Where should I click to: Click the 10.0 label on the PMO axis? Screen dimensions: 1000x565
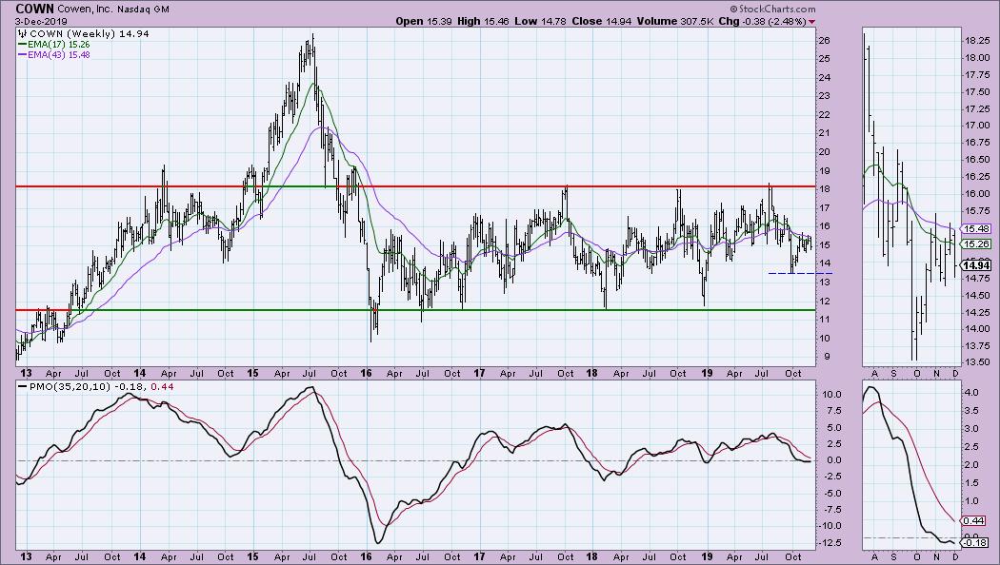tap(831, 395)
